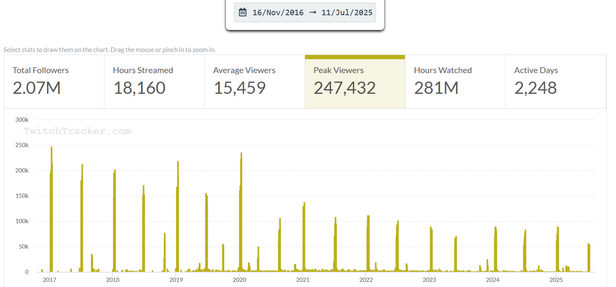Toggle the Average Viewers stat
Screen dimensions: 616x287
pos(255,82)
